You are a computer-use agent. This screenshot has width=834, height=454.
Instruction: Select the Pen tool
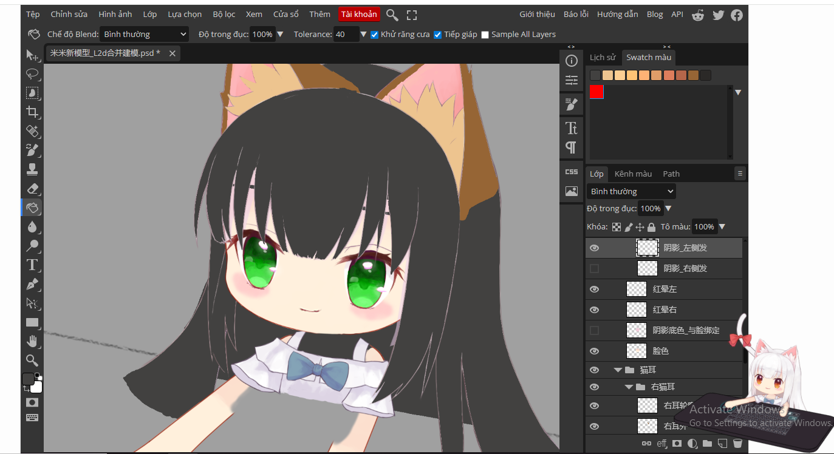pyautogui.click(x=32, y=284)
